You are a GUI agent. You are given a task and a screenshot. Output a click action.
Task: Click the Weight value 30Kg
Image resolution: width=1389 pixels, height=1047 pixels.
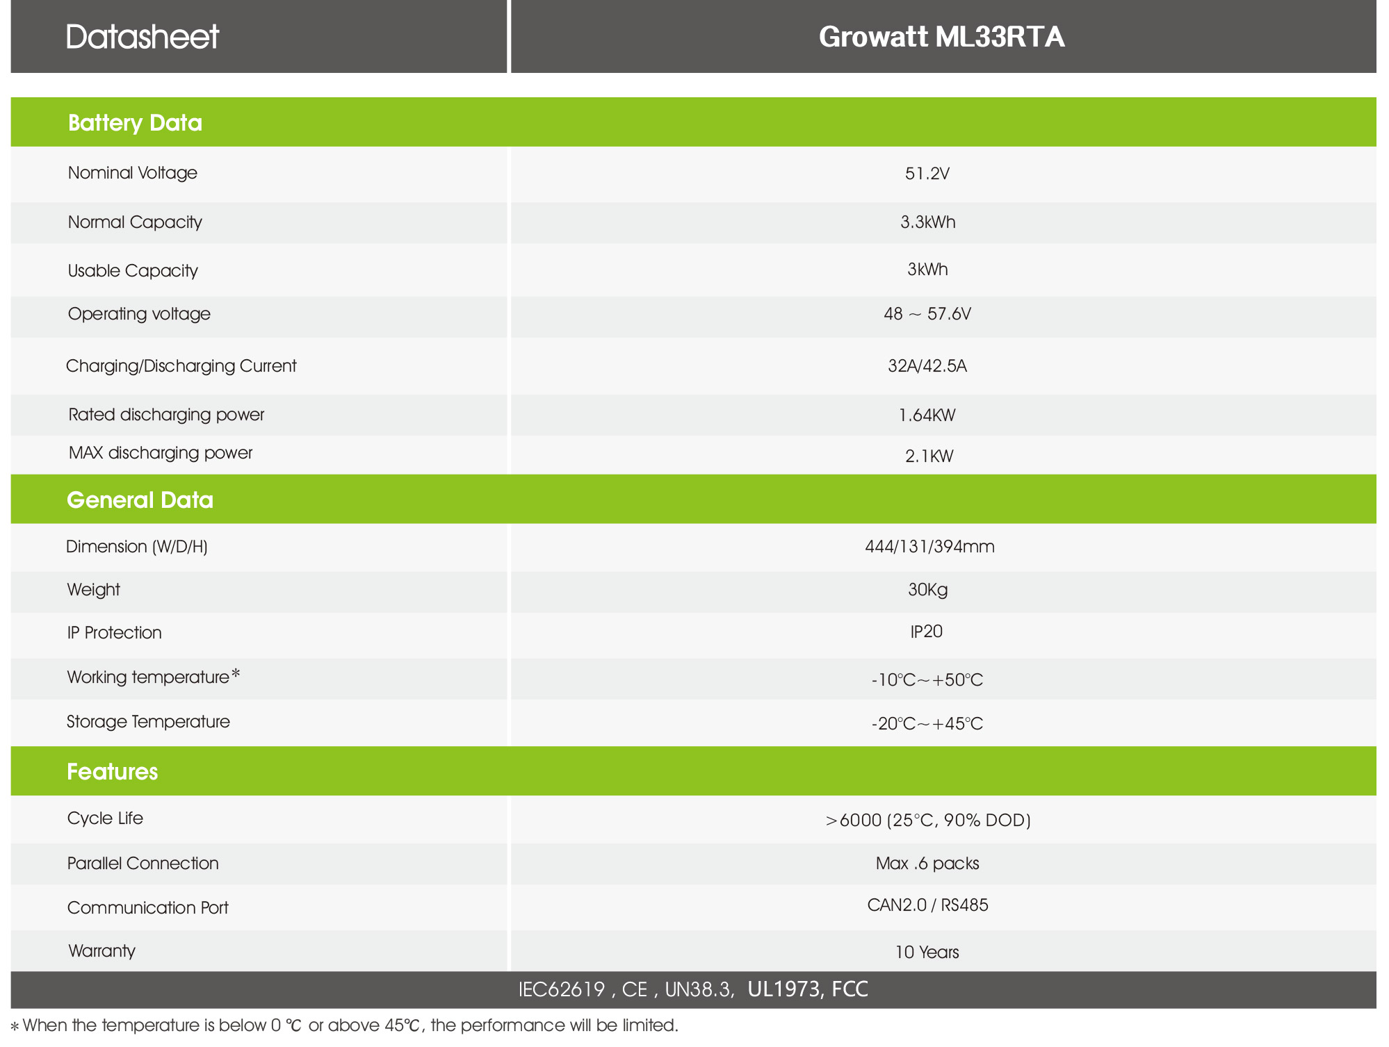[927, 590]
